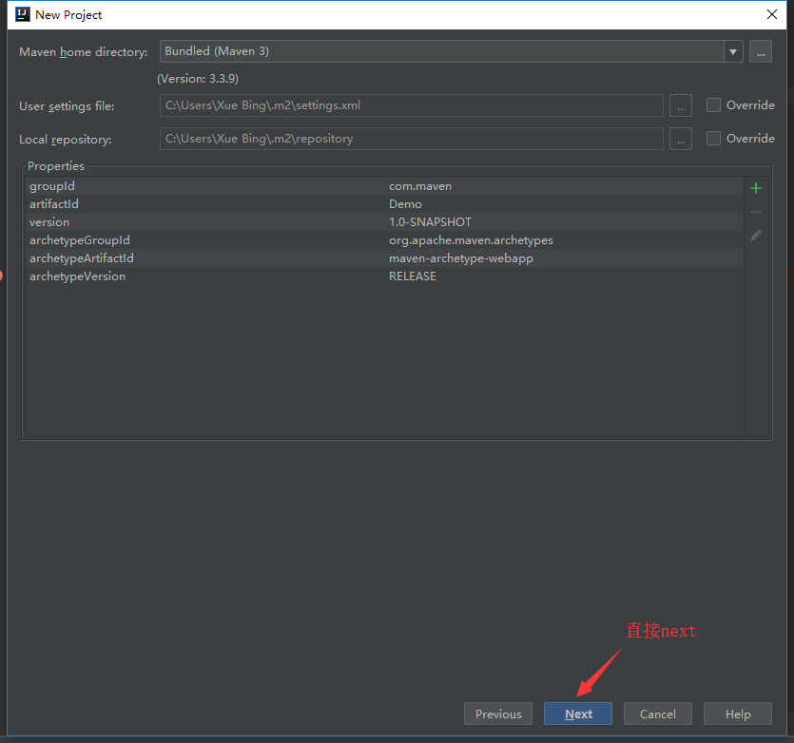Click the green plus add property icon
This screenshot has width=794, height=743.
(x=756, y=188)
